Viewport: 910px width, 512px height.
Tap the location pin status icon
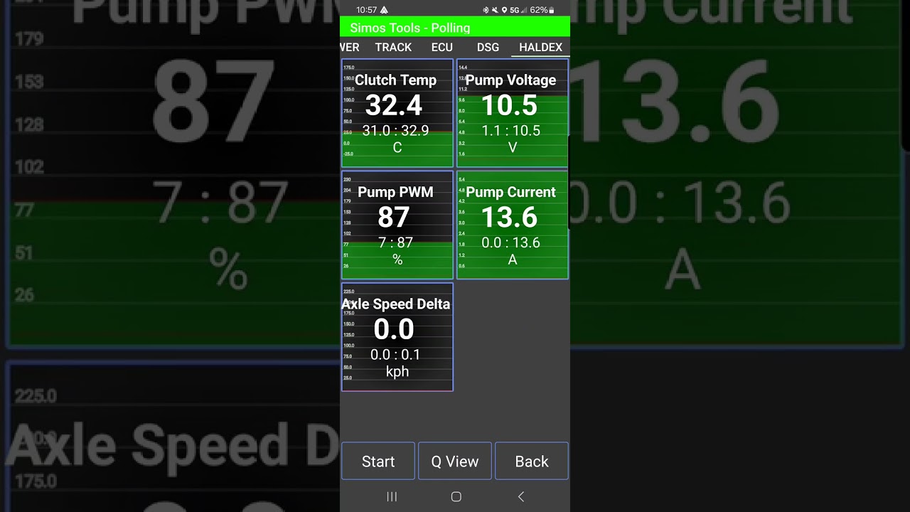[x=504, y=10]
